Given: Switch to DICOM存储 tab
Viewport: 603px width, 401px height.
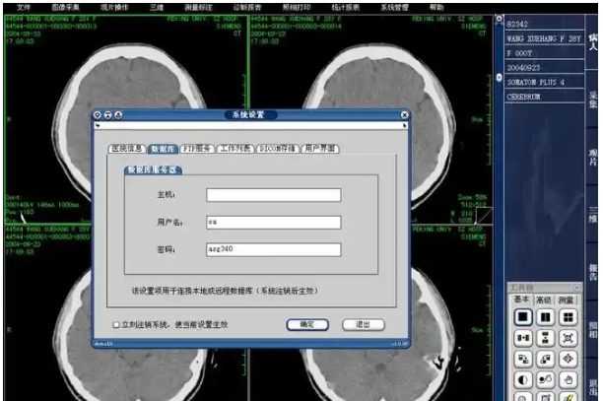Looking at the screenshot, I should (277, 149).
